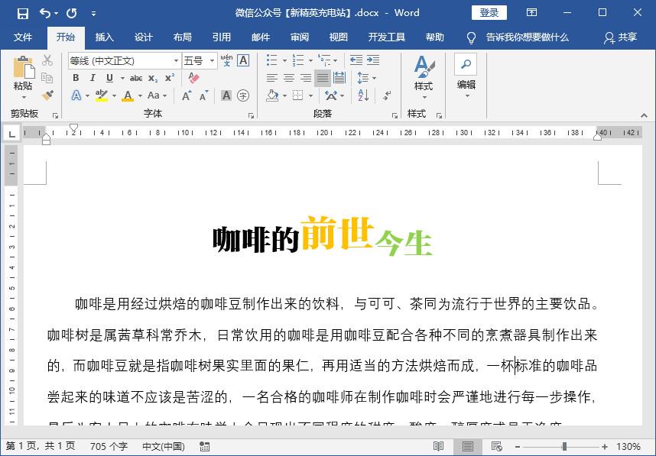This screenshot has height=456, width=656.
Task: Click the distributed alignment icon
Action: [x=339, y=78]
